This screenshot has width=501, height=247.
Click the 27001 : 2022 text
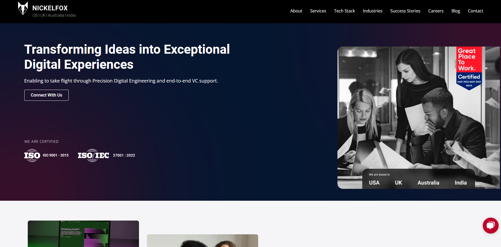pyautogui.click(x=124, y=155)
